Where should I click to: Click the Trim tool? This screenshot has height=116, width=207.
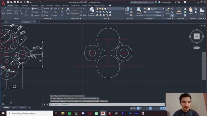click(54, 9)
